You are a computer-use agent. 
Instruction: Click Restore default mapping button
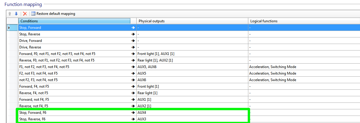click(x=53, y=14)
